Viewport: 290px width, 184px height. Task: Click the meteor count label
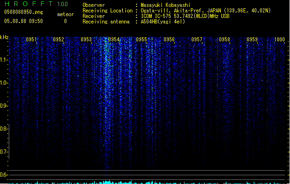(65, 14)
